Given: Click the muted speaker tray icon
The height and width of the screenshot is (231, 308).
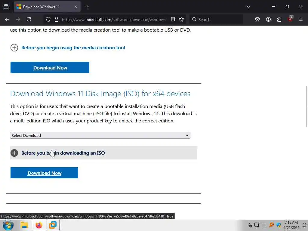Looking at the screenshot, I should (x=250, y=225).
